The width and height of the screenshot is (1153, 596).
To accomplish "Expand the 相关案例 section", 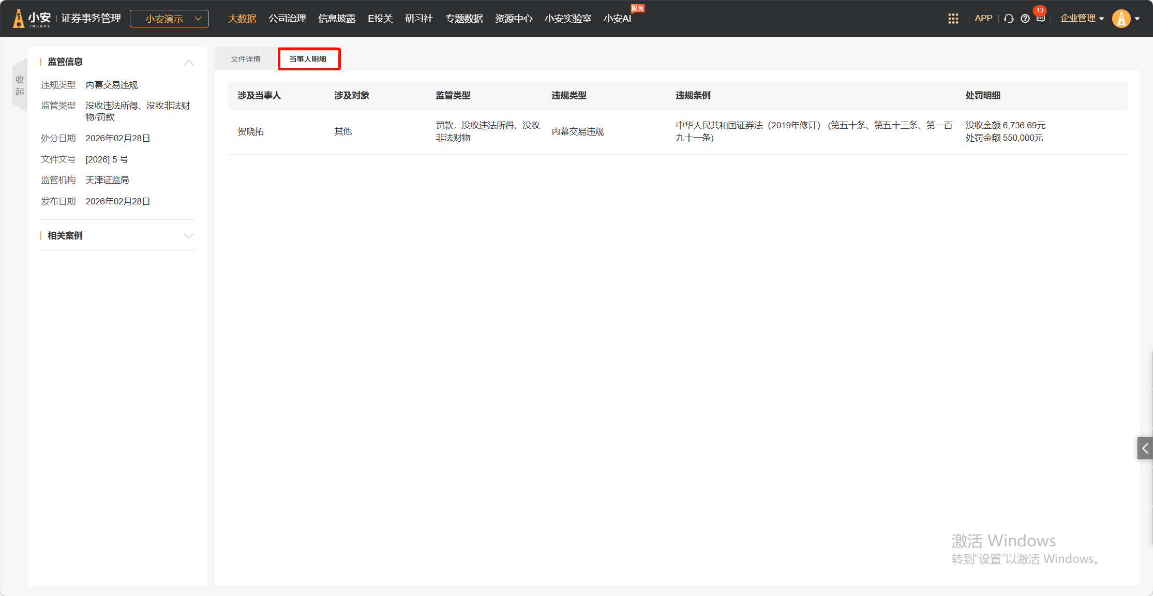I will pyautogui.click(x=189, y=236).
